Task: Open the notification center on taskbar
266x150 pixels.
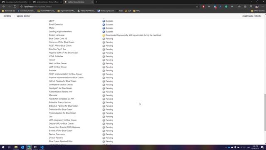Action: coord(262,147)
